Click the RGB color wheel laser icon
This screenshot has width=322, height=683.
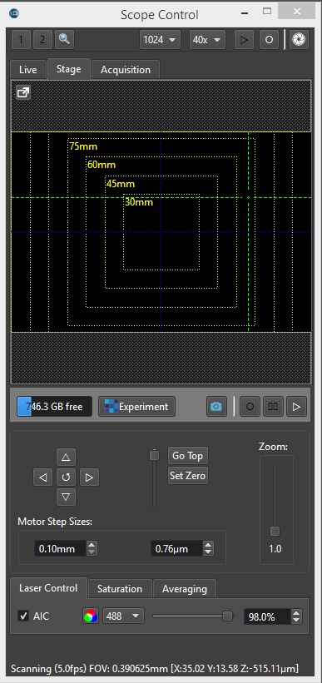(x=91, y=616)
